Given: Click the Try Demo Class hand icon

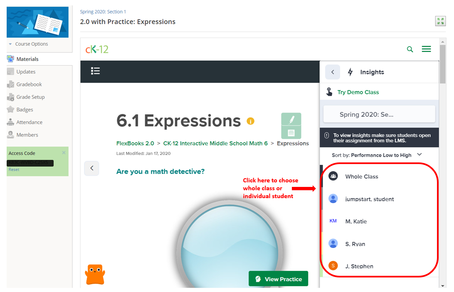Looking at the screenshot, I should coord(329,92).
